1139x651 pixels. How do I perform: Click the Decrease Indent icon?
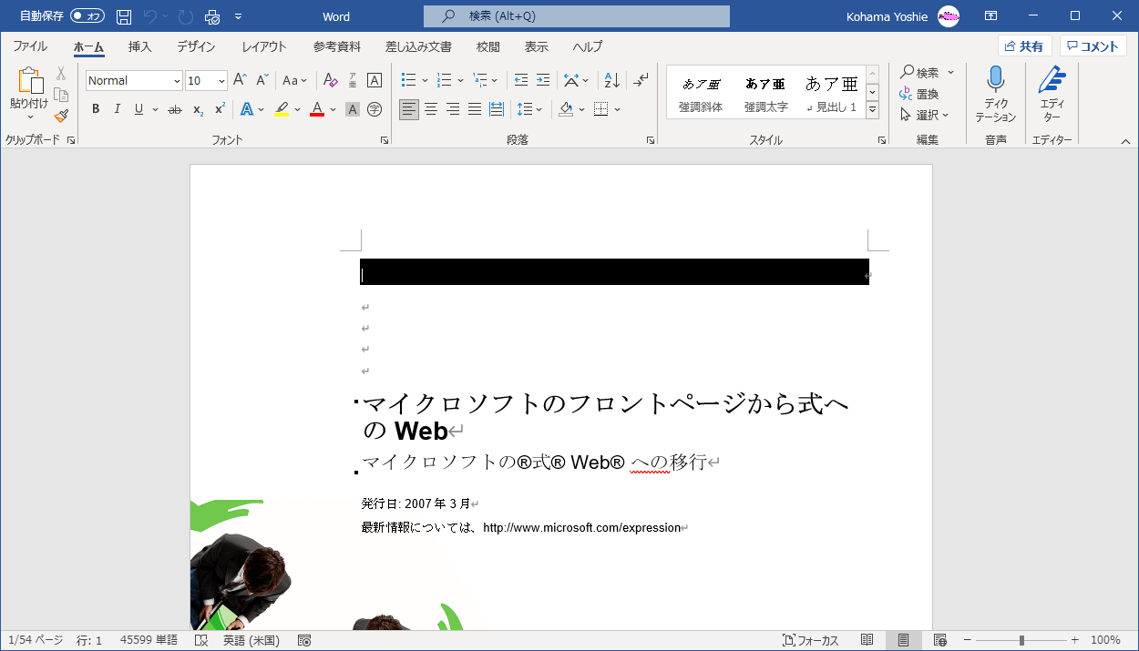point(521,80)
